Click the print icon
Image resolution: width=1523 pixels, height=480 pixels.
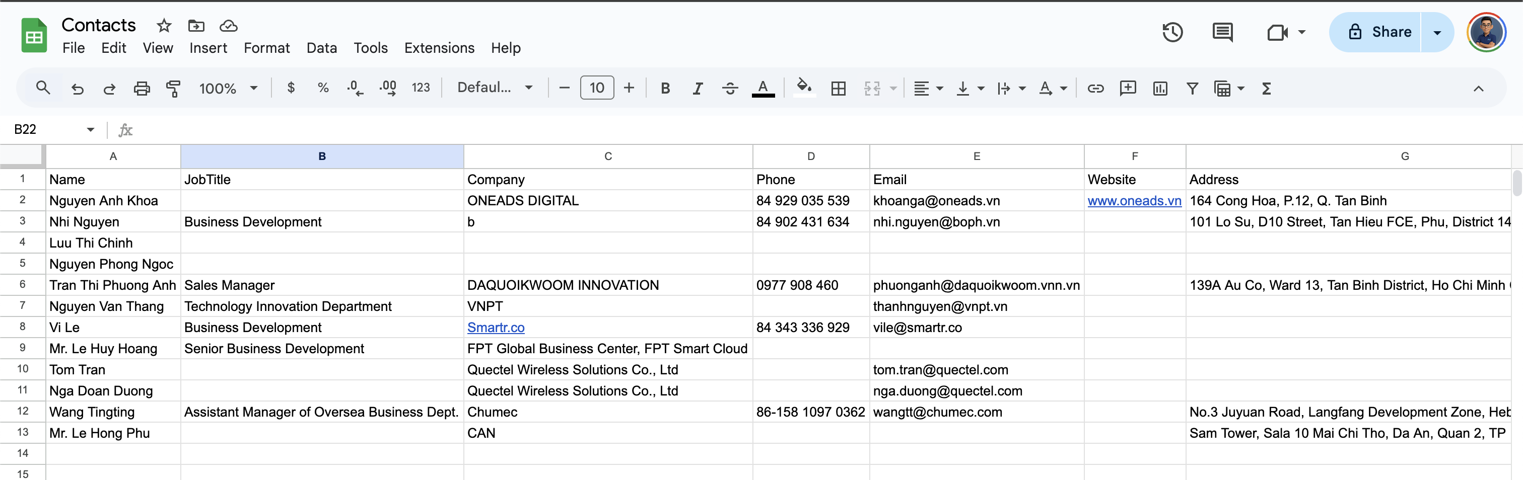[x=142, y=89]
